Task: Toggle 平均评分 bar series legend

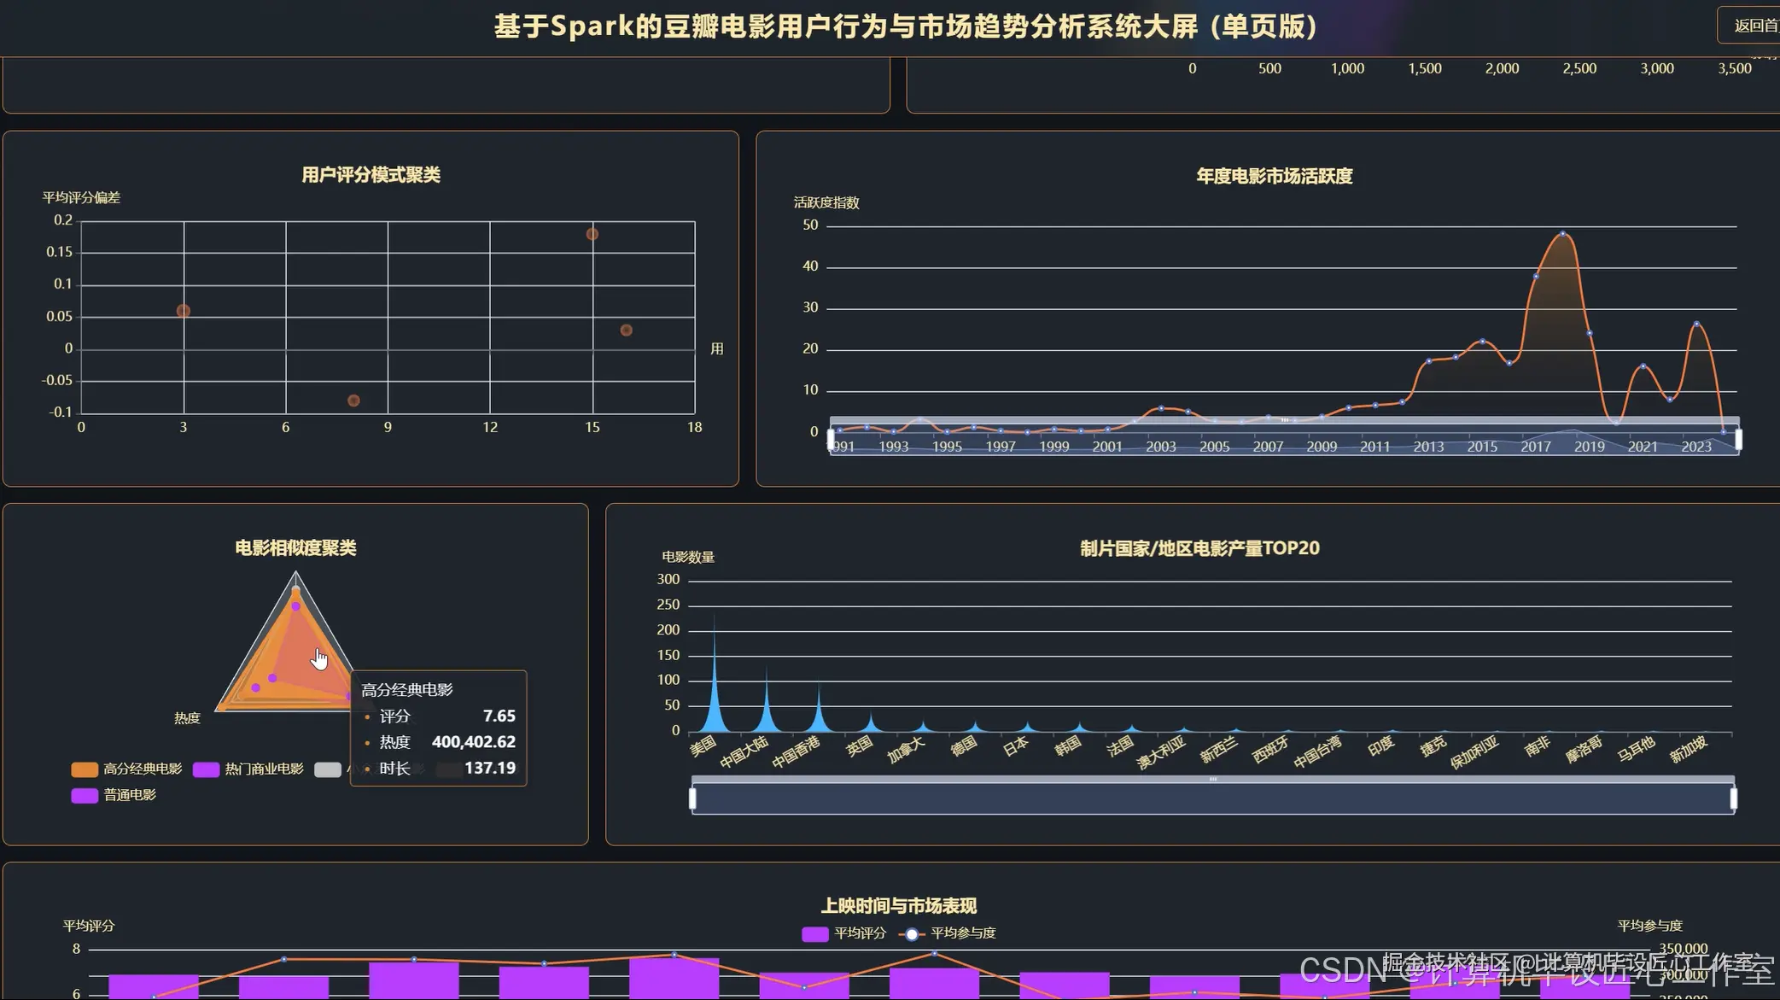Action: (844, 933)
